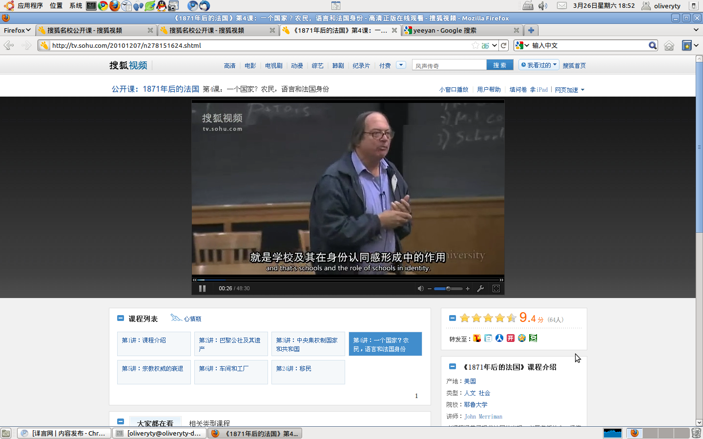Open the 位置 places menu
The width and height of the screenshot is (703, 439).
[x=56, y=6]
